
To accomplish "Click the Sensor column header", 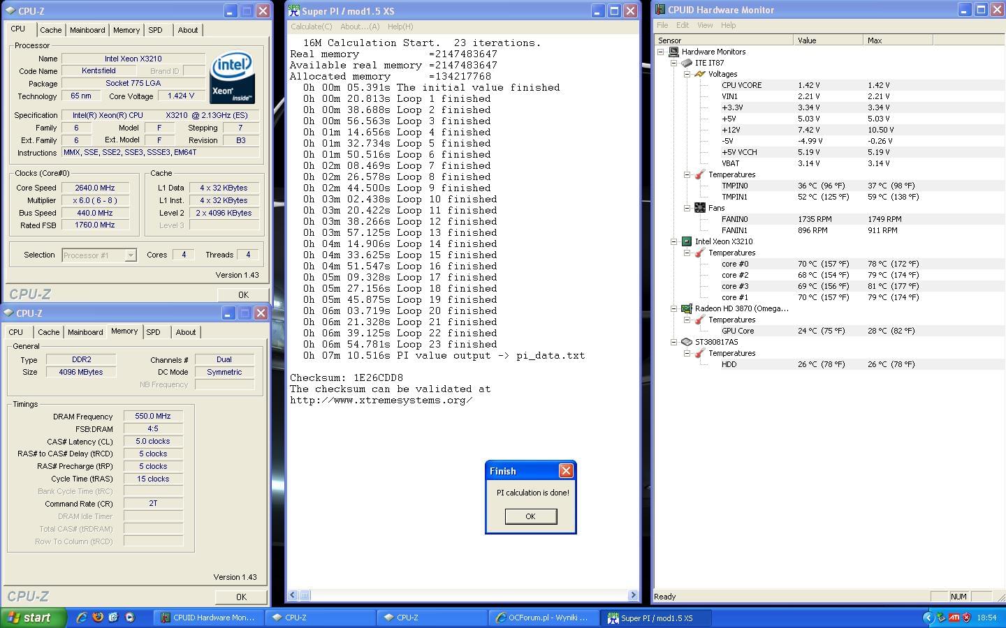I will point(723,40).
